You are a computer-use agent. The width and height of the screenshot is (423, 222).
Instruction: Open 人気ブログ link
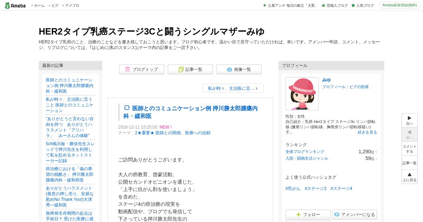(365, 5)
